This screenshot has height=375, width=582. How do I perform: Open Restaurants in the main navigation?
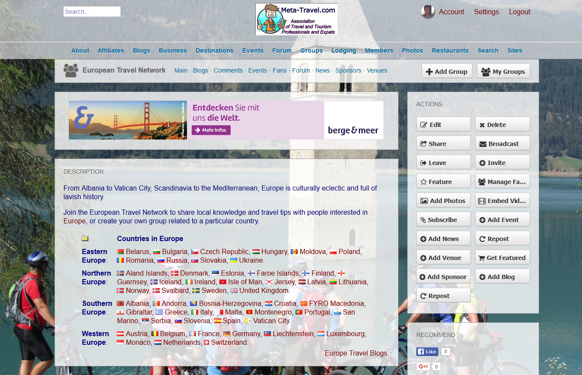[x=450, y=51]
